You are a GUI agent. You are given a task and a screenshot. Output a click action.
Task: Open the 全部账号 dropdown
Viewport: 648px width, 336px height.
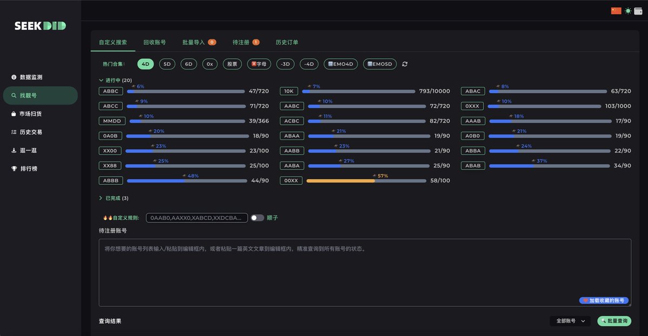pos(570,321)
